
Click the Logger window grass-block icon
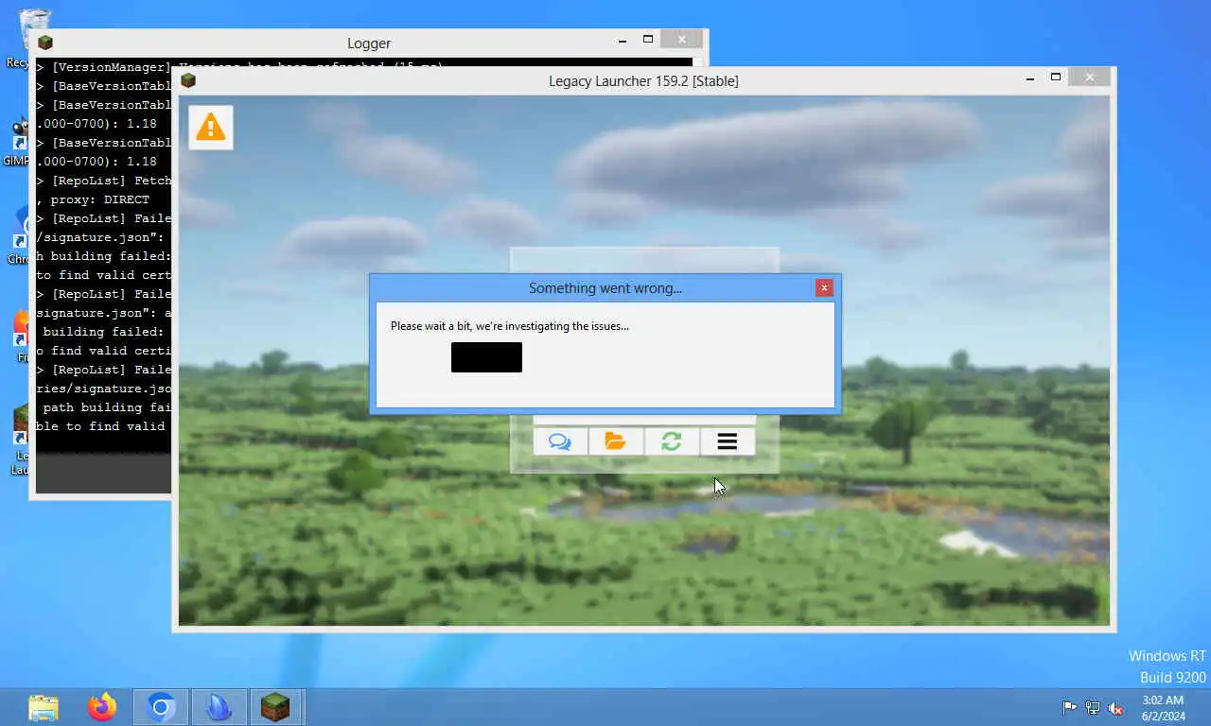(45, 43)
